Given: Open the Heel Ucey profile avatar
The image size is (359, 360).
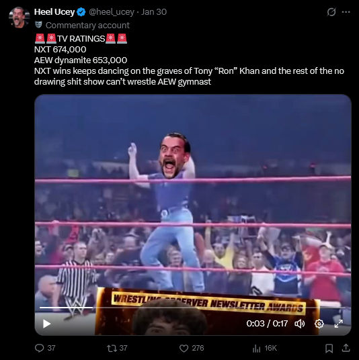Looking at the screenshot, I should (x=19, y=17).
